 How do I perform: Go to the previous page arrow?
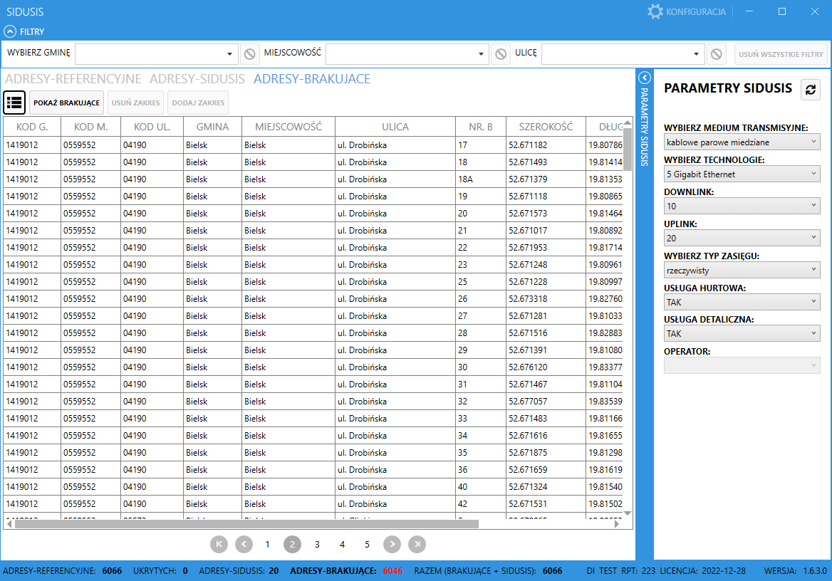(244, 544)
